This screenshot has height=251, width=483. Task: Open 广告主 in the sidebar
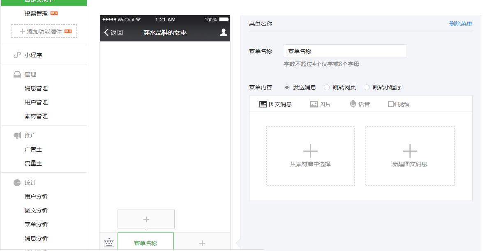click(33, 149)
